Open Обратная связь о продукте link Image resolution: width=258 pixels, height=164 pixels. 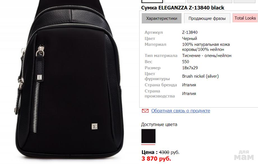[x=181, y=111]
